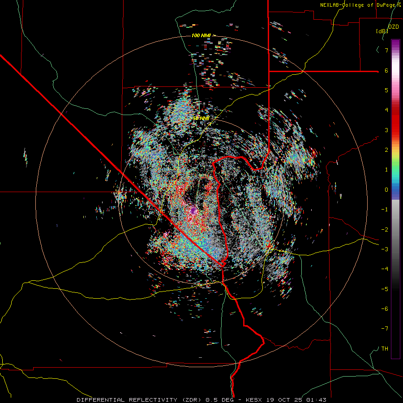This screenshot has height=403, width=403.
Task: Click the purple top of the ZDR color bar
Action: coord(395,44)
